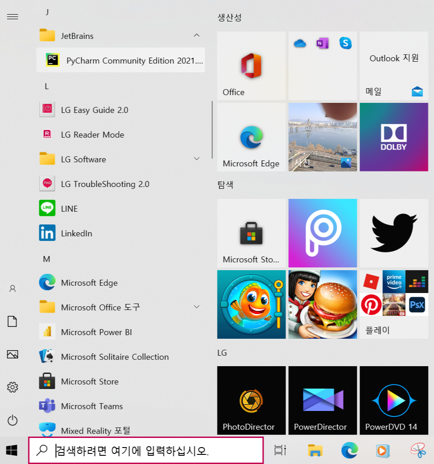Open Pinterest in the 플레이 folder

pos(371,304)
